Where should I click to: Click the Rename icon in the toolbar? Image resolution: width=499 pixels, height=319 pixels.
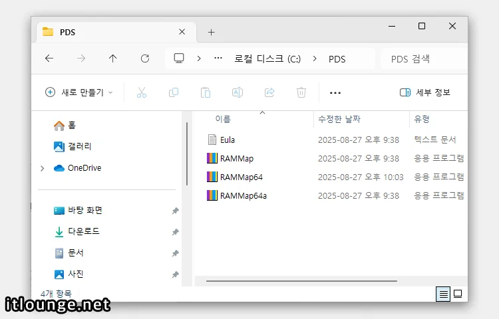(238, 92)
